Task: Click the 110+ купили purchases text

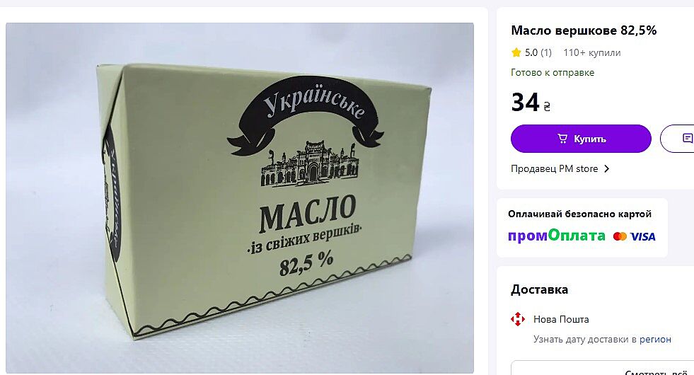Action: pyautogui.click(x=591, y=52)
